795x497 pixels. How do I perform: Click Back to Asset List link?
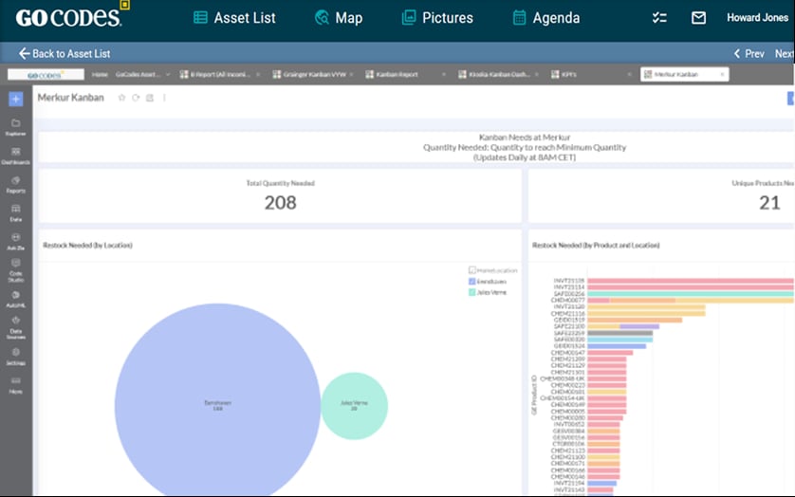64,54
